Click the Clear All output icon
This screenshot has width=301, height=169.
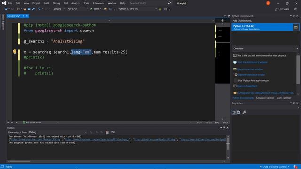click(107, 132)
